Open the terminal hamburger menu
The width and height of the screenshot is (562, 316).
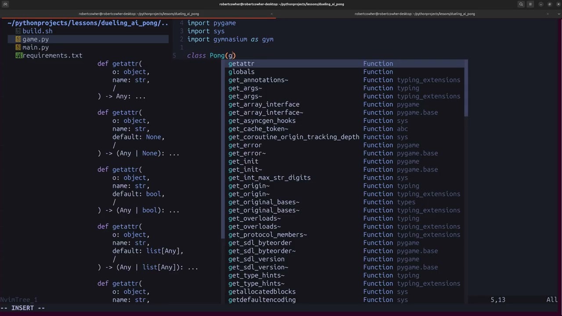click(x=530, y=4)
